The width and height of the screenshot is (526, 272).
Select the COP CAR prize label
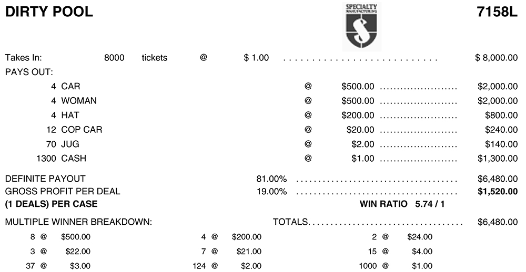tap(82, 130)
